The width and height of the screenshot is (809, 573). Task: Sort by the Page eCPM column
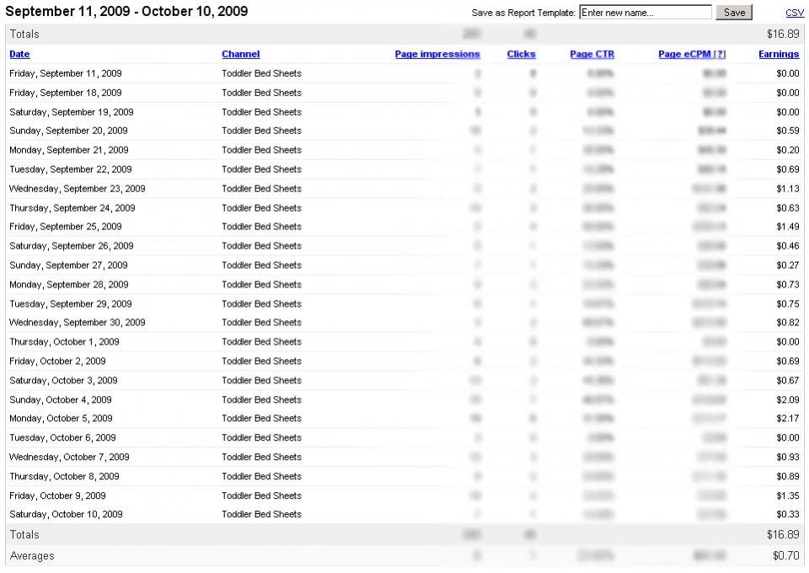pyautogui.click(x=683, y=54)
